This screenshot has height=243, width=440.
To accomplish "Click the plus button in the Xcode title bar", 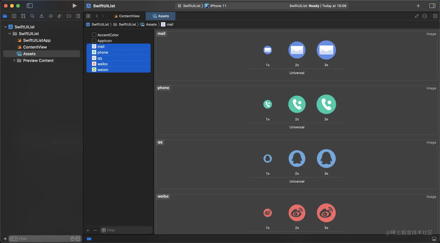I will 418,6.
